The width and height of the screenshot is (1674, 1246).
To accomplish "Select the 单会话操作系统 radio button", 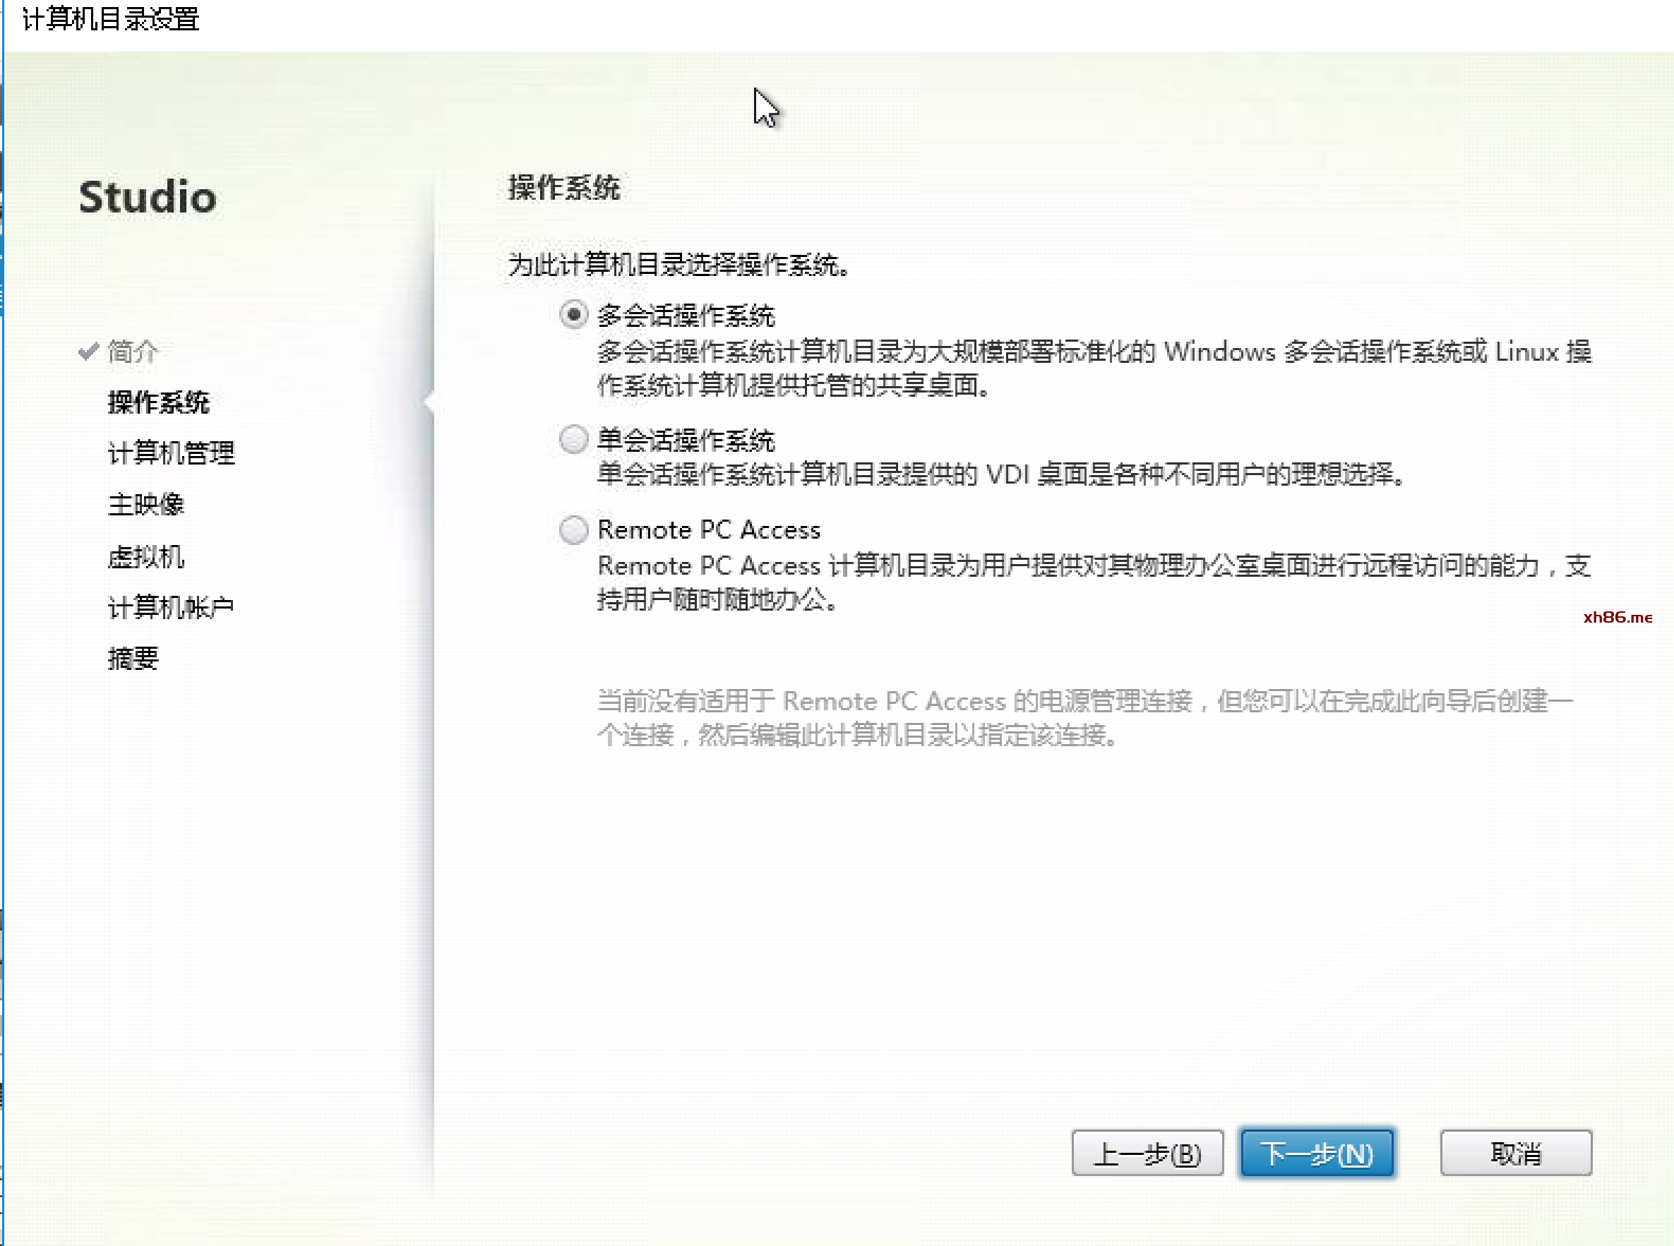I will pyautogui.click(x=573, y=439).
